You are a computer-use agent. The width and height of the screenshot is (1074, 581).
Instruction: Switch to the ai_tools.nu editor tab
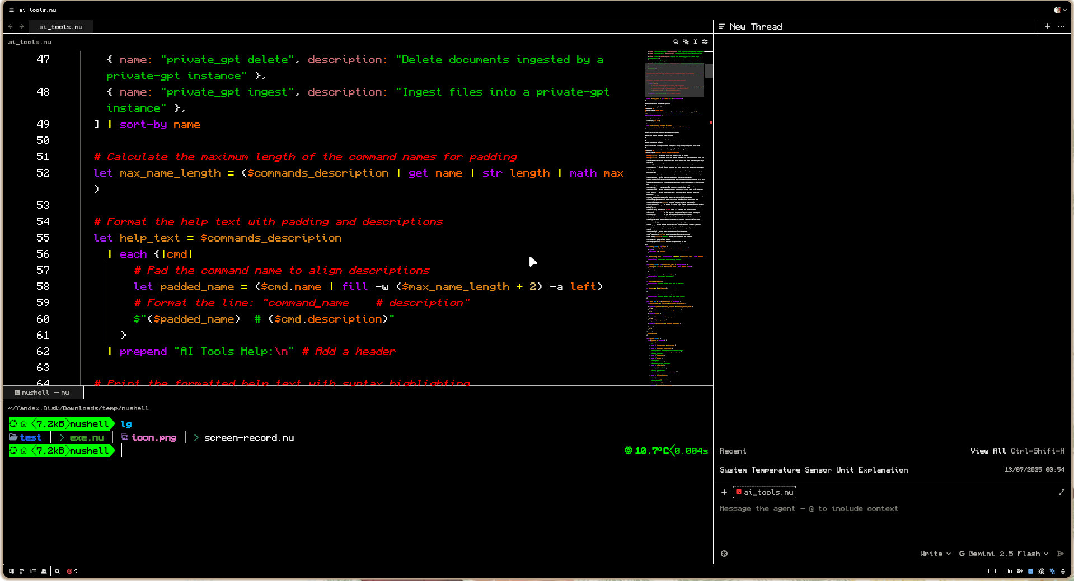60,26
